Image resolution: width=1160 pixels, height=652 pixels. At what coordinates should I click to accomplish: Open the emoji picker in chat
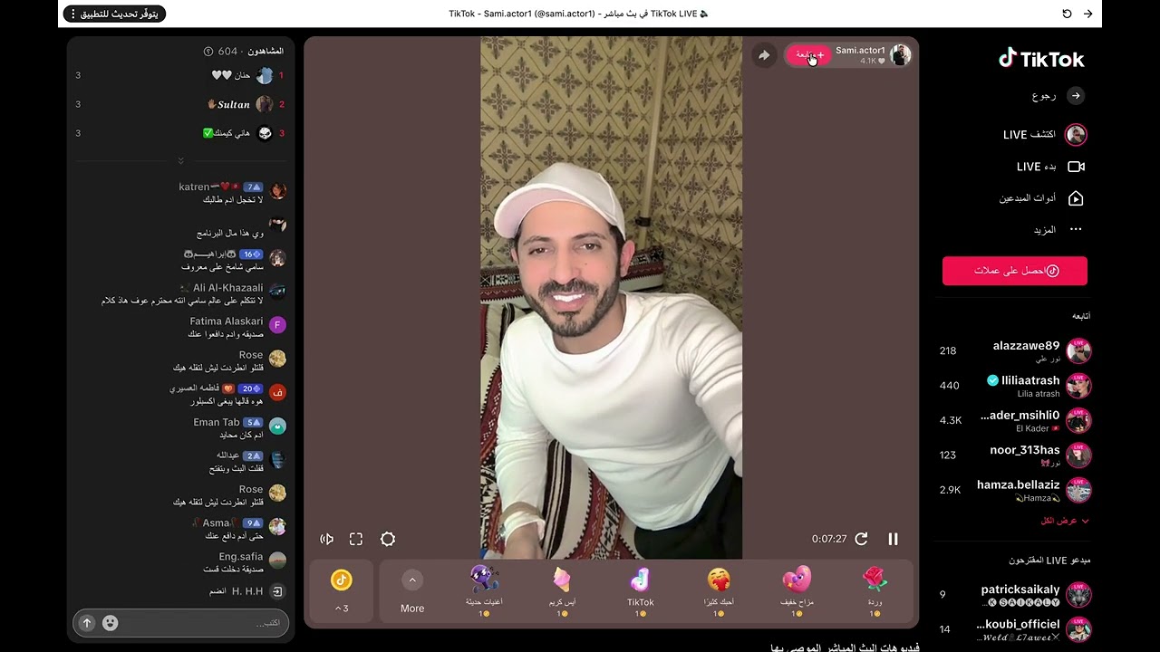click(110, 623)
